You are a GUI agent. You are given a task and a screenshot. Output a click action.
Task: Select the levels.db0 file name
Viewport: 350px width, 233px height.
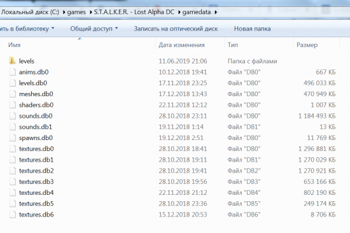(33, 83)
